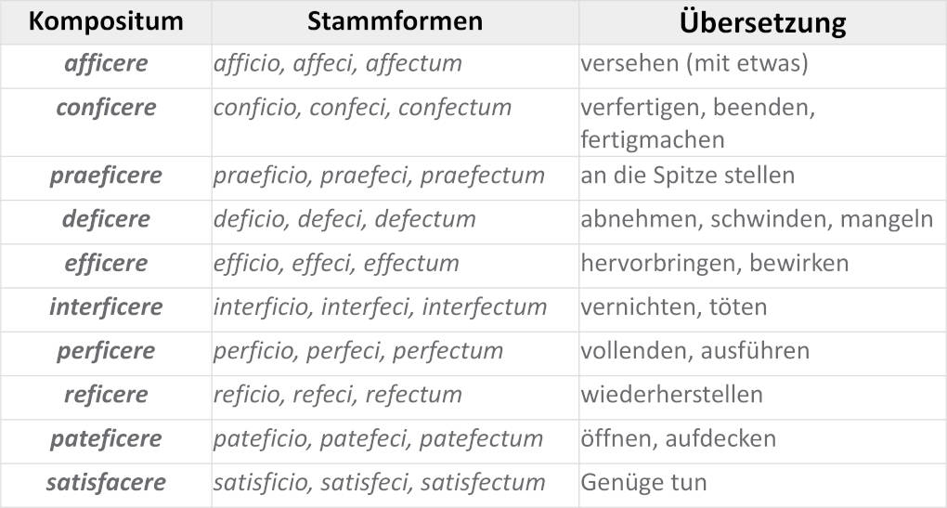Select the deficere cell
947x508 pixels.
[106, 219]
